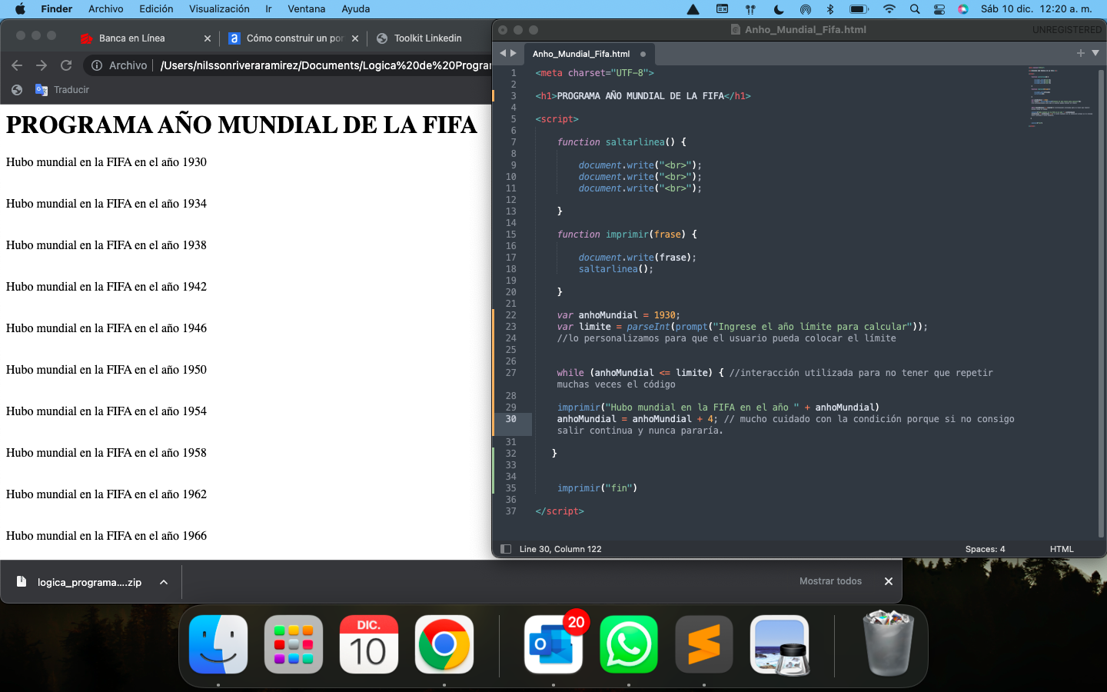
Task: Click the Line 30, Column 122 indicator
Action: point(553,549)
